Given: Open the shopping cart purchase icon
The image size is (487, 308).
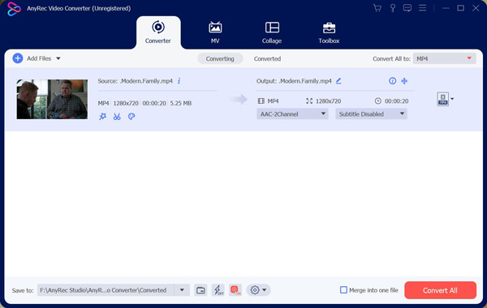Looking at the screenshot, I should coord(377,8).
